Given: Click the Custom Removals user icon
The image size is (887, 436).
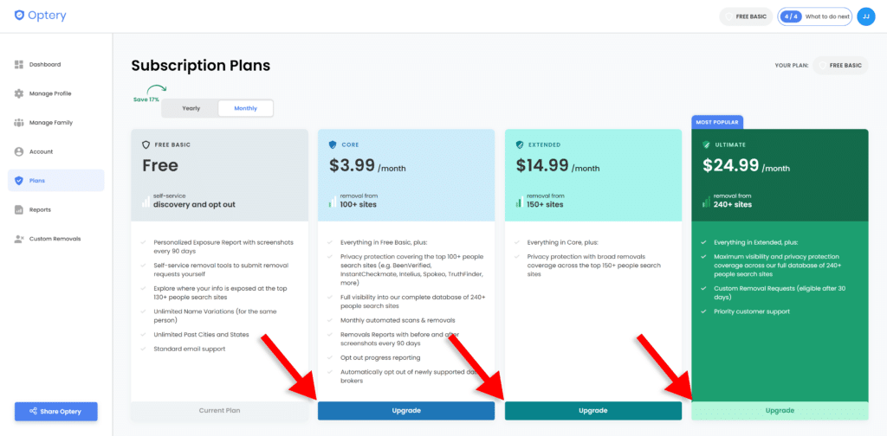Looking at the screenshot, I should coord(19,239).
